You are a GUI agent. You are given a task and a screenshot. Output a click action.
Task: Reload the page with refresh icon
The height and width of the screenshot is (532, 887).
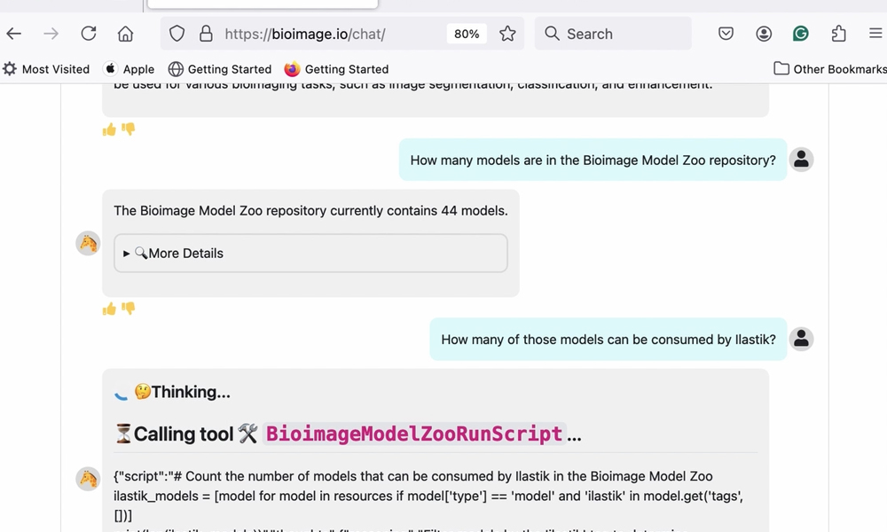(x=89, y=34)
